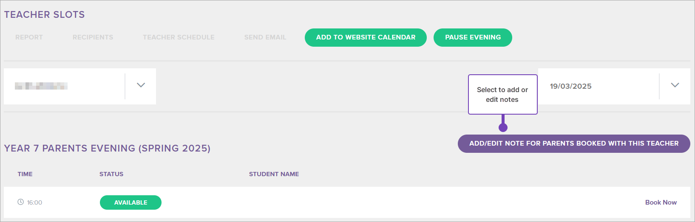
Task: Click the Time column header
Action: pos(25,174)
